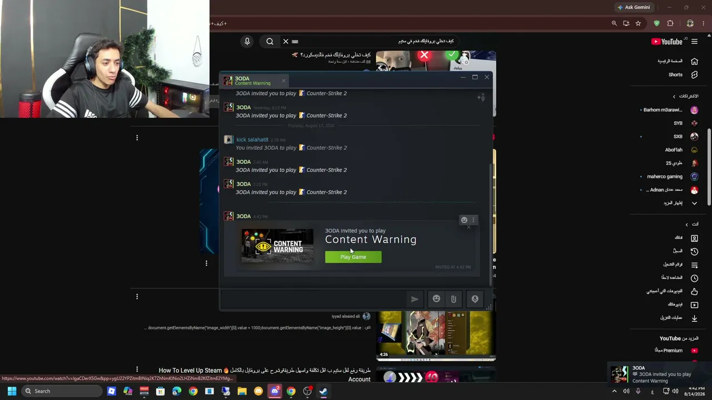Show hidden system tray icons
712x400 pixels.
(x=614, y=391)
